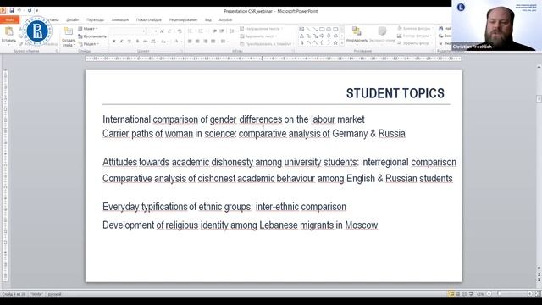Open the Section (Раздел) dropdown

tap(89, 44)
